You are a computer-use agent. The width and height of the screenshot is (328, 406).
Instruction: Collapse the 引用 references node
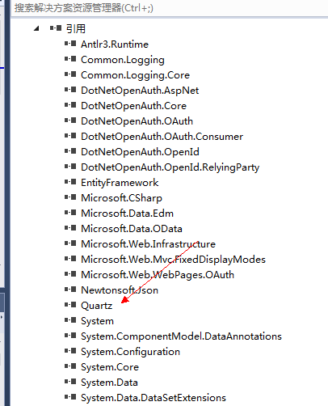point(36,28)
